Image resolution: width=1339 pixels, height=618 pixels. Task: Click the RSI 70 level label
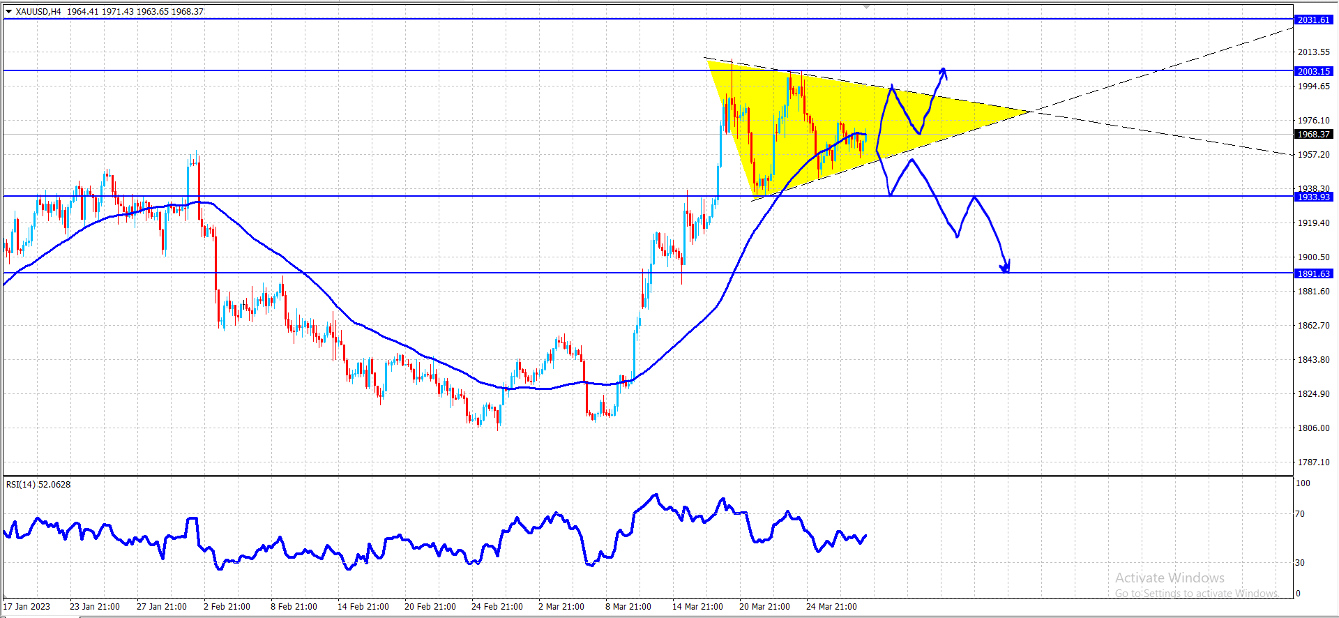(1300, 514)
